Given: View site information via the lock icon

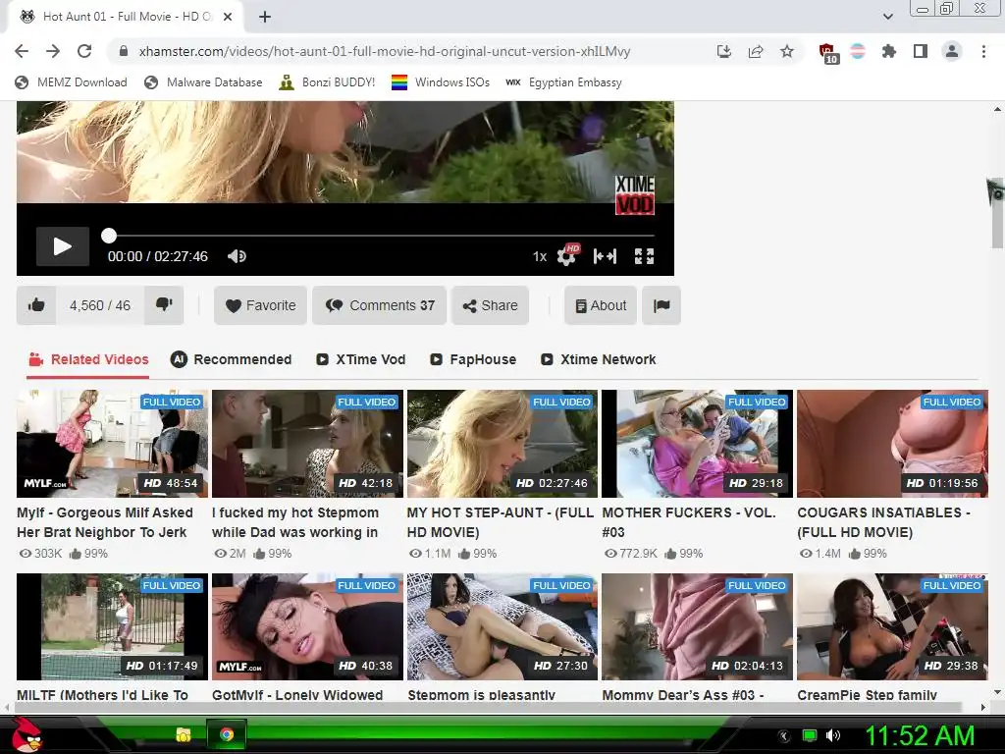Looking at the screenshot, I should click(124, 51).
